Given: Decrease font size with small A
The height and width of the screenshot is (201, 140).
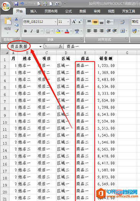Looking at the screenshot, I should (80, 22).
